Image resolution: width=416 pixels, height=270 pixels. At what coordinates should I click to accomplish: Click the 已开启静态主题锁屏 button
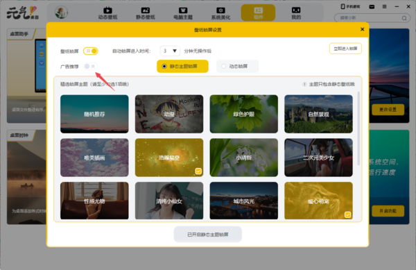click(x=208, y=235)
